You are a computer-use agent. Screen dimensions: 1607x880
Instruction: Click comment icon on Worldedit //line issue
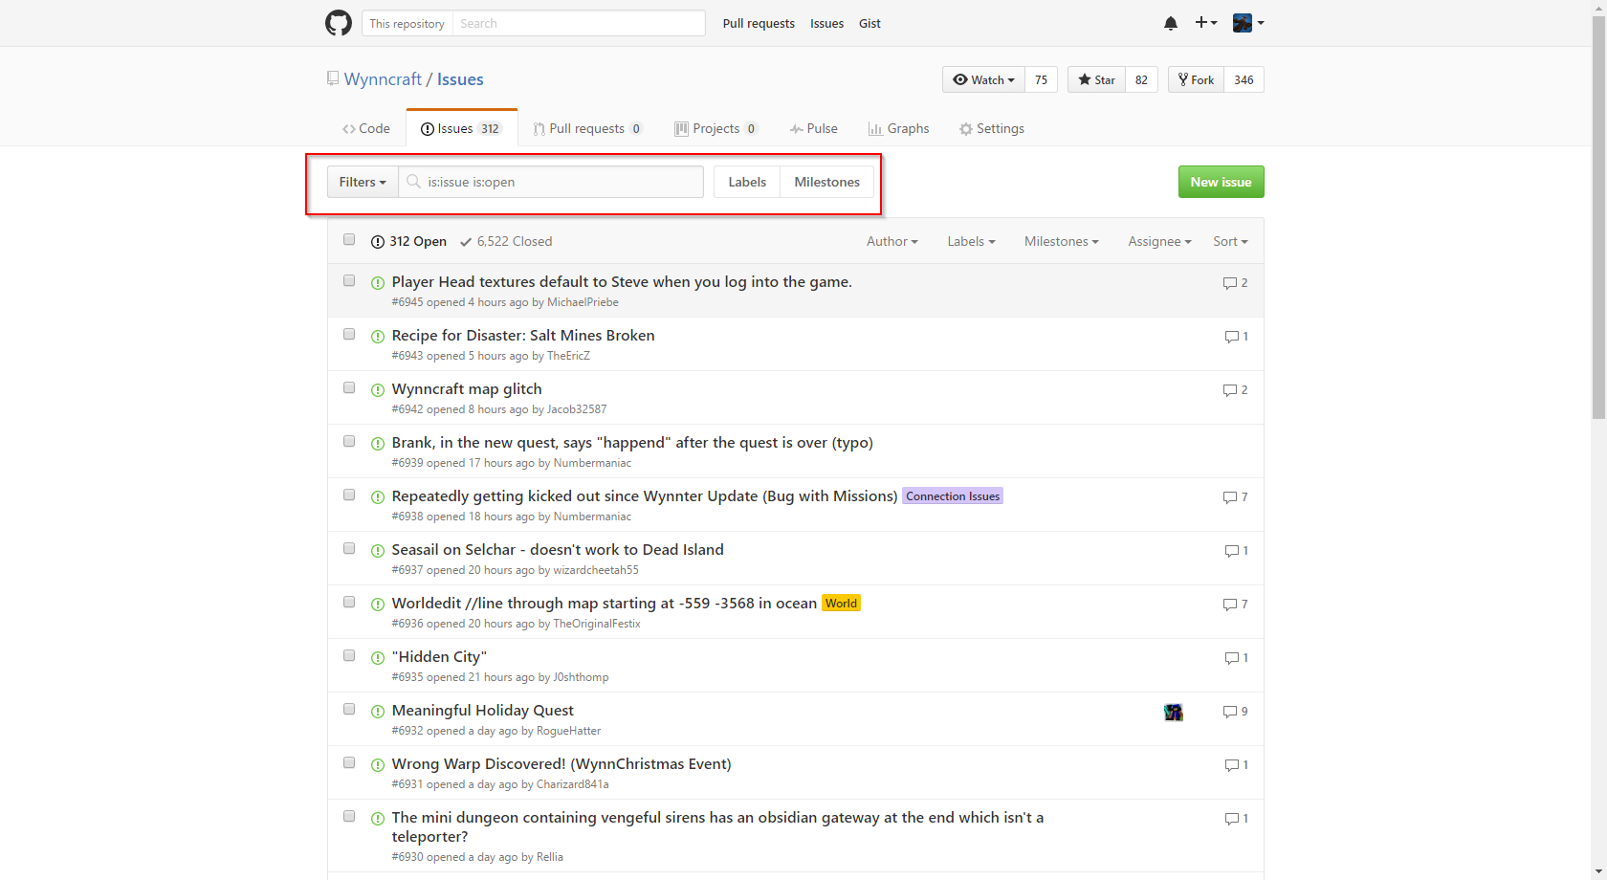click(1230, 605)
